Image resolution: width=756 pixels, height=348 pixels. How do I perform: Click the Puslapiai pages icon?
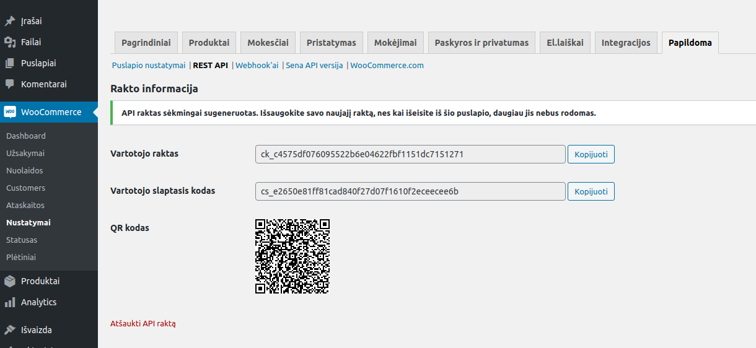click(10, 63)
